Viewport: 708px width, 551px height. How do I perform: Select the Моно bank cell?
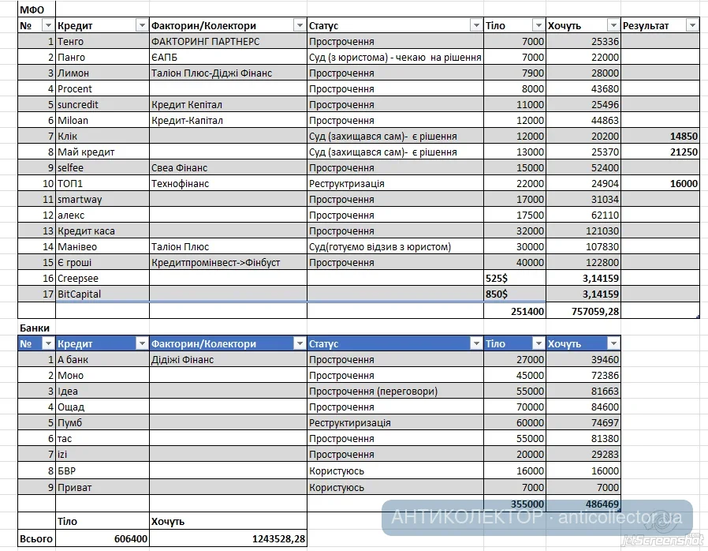[x=102, y=375]
